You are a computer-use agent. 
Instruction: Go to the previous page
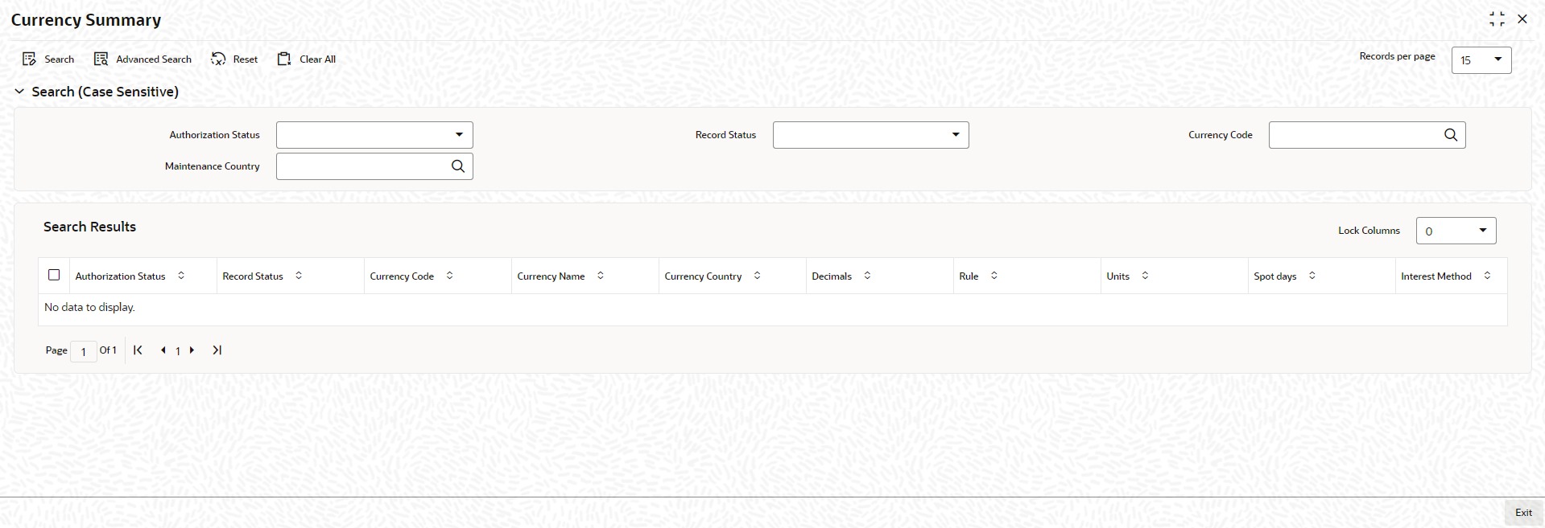[163, 350]
